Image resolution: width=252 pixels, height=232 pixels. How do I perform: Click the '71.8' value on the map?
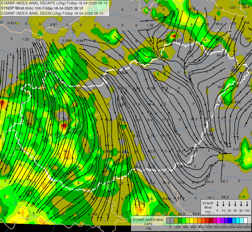[x=219, y=8]
